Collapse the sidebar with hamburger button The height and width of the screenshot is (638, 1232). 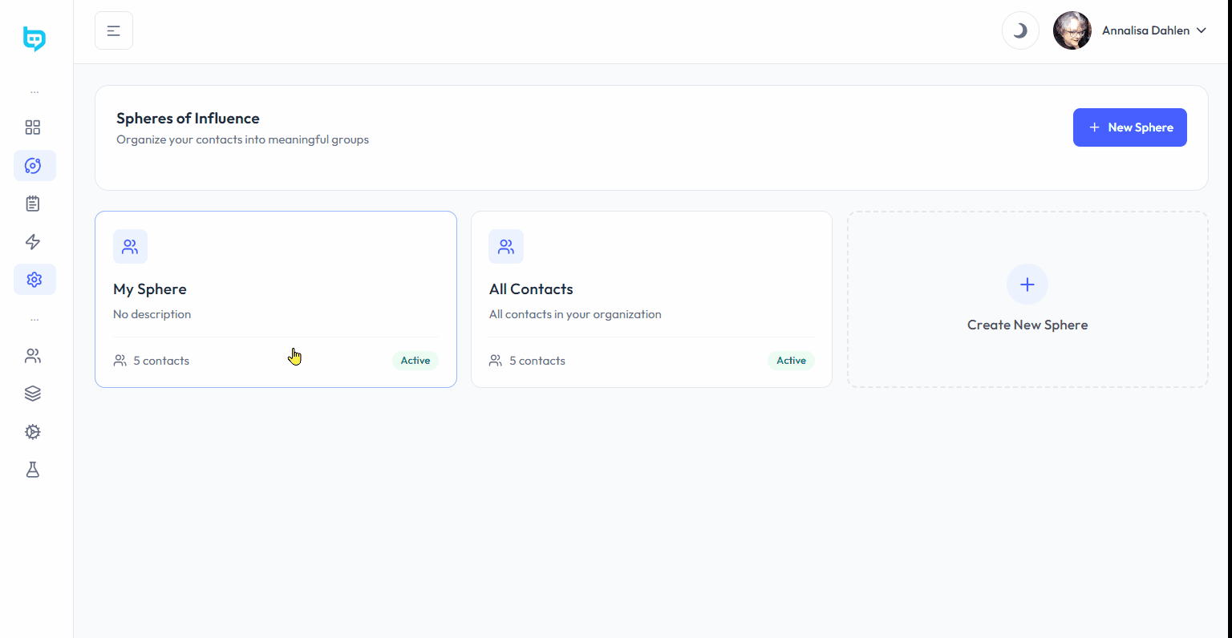(114, 31)
